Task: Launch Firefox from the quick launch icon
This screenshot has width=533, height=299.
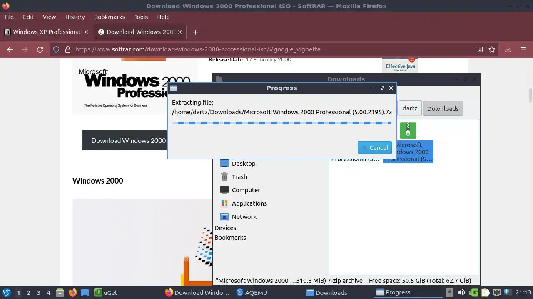Action: (72, 292)
